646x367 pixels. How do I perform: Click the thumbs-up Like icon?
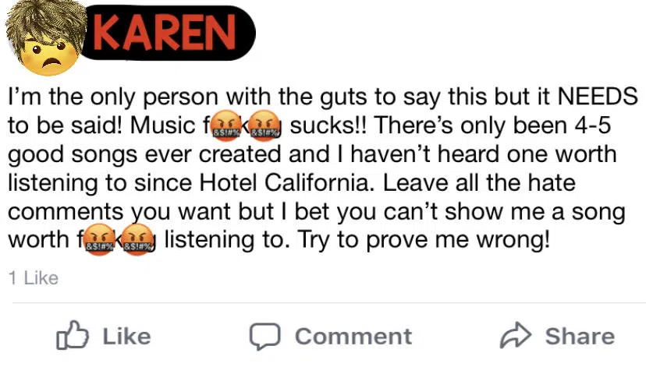coord(72,335)
